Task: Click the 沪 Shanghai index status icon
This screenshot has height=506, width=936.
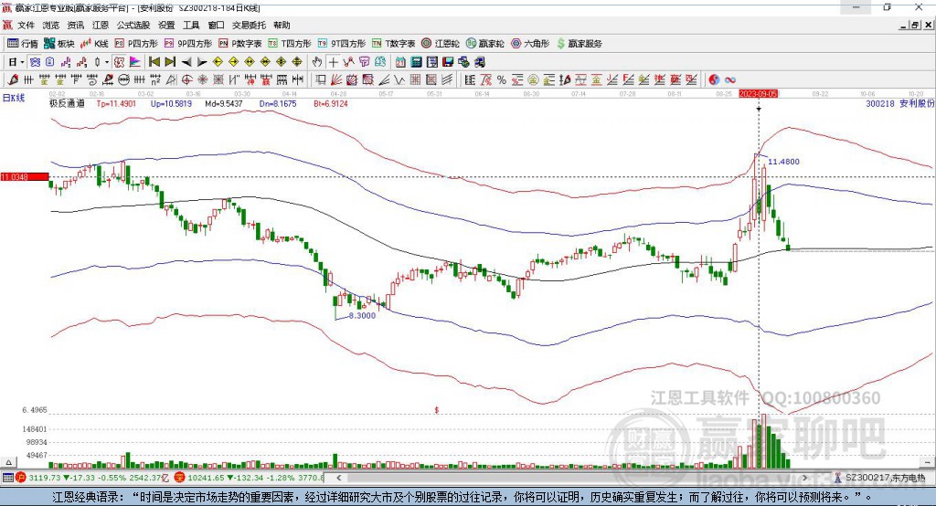Action: (20, 478)
